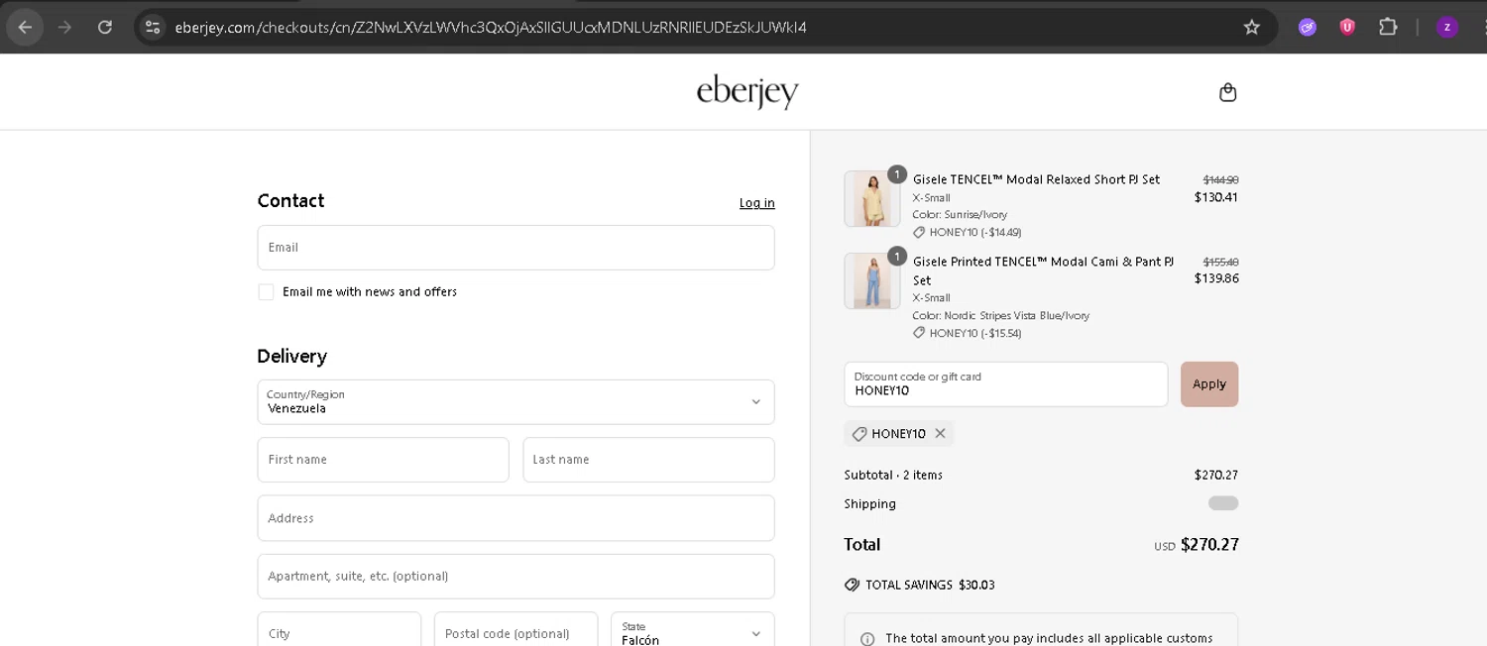
Task: Click the $139.86 price
Action: (1216, 278)
